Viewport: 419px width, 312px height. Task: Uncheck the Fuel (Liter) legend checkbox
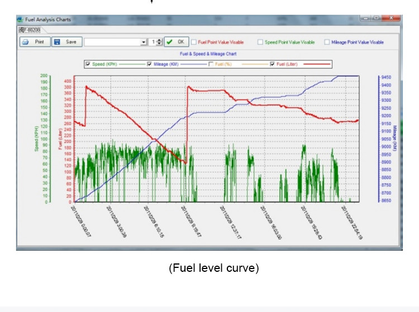pyautogui.click(x=272, y=64)
